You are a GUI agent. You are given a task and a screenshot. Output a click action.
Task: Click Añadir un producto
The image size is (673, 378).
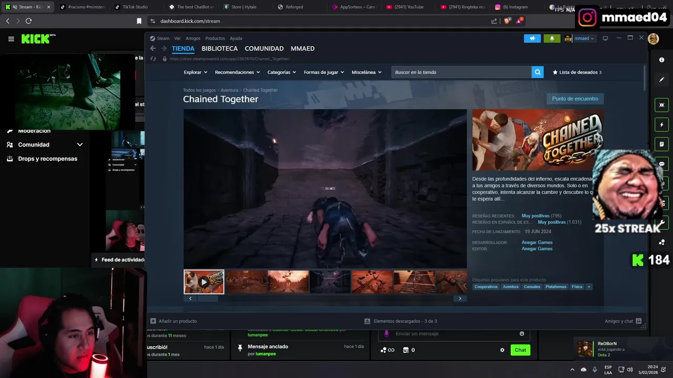174,321
